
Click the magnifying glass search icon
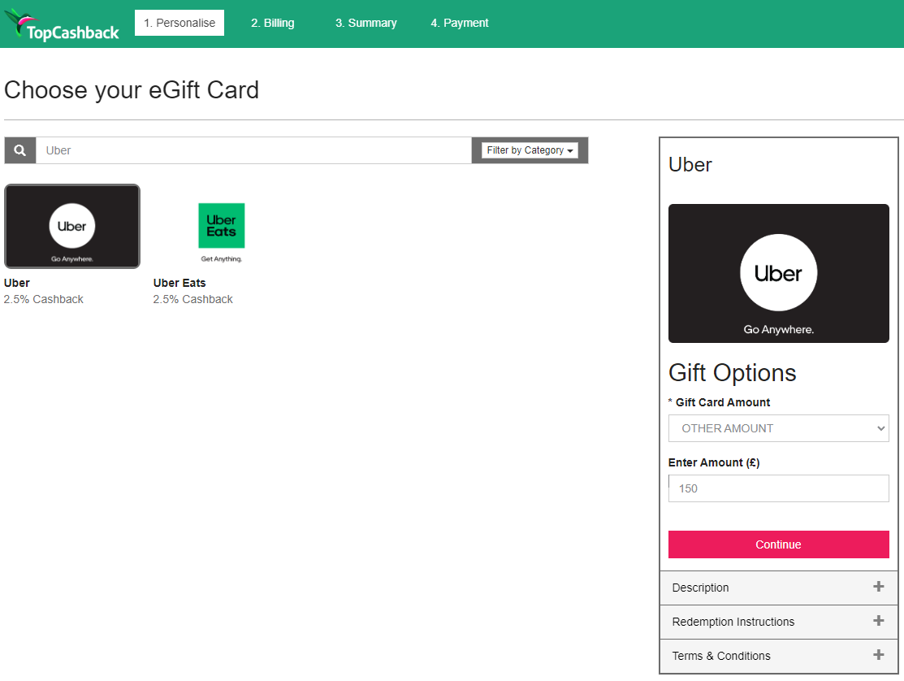20,150
